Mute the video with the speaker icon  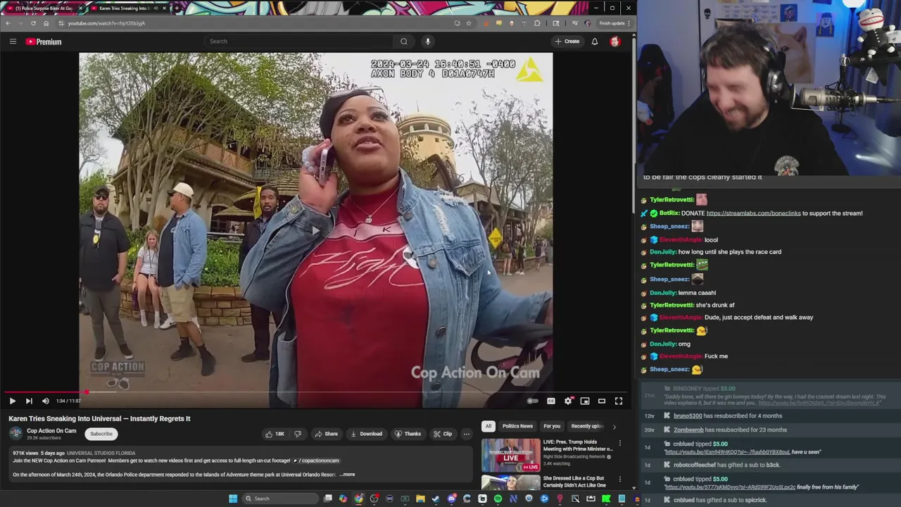[x=46, y=401]
